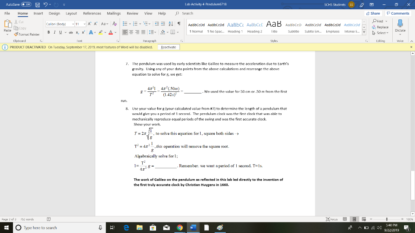Apply bold formatting to text
The height and width of the screenshot is (233, 415).
tap(49, 32)
